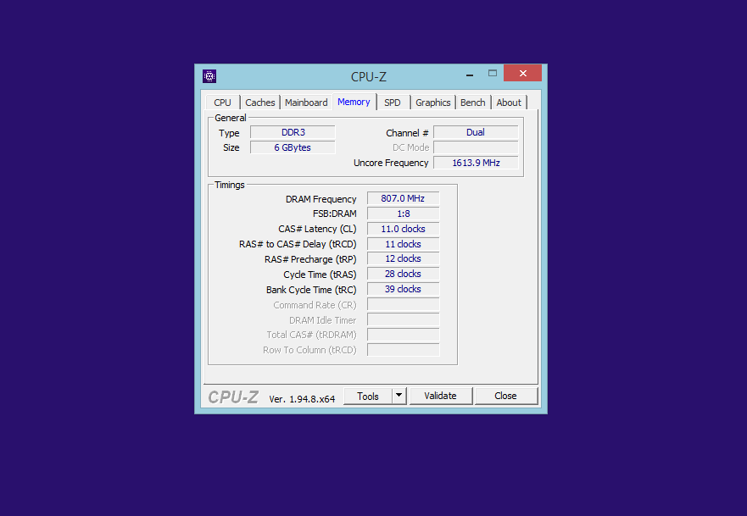Minimize the CPU-Z window
The height and width of the screenshot is (516, 747).
(x=470, y=74)
